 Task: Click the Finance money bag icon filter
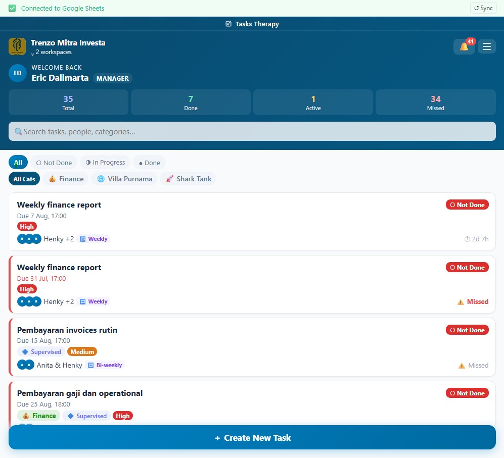pyautogui.click(x=53, y=179)
